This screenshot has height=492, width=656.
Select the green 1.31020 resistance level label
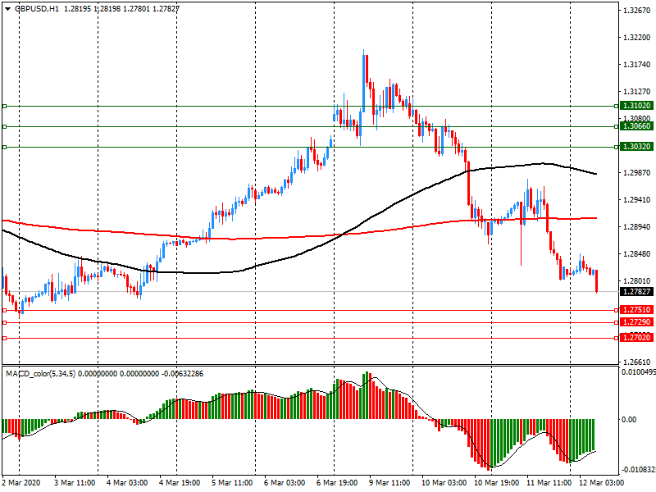pos(637,106)
